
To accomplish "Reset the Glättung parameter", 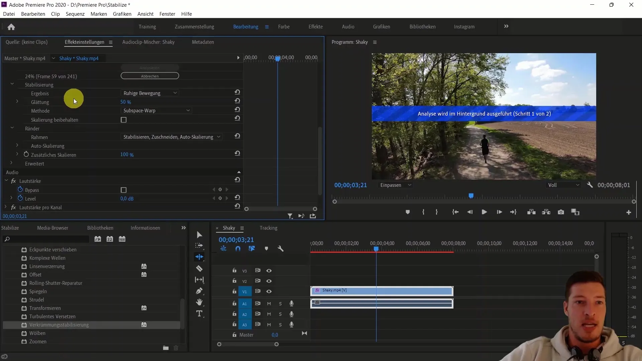I will coord(237,101).
